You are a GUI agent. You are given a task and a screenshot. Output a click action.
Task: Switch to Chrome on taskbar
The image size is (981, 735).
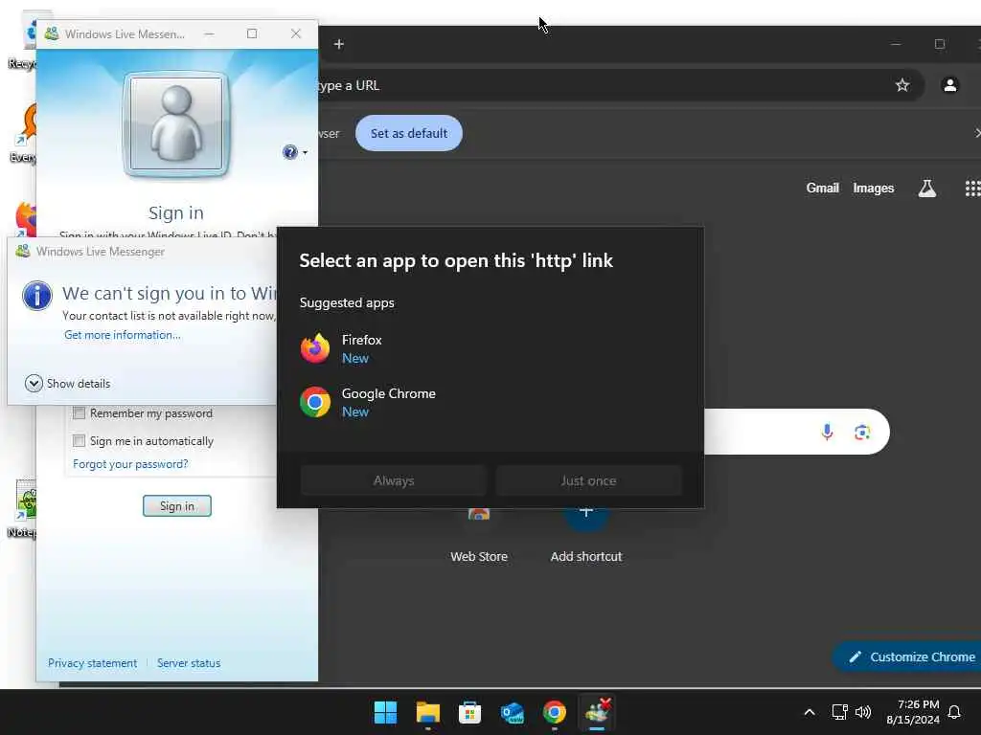pos(555,712)
